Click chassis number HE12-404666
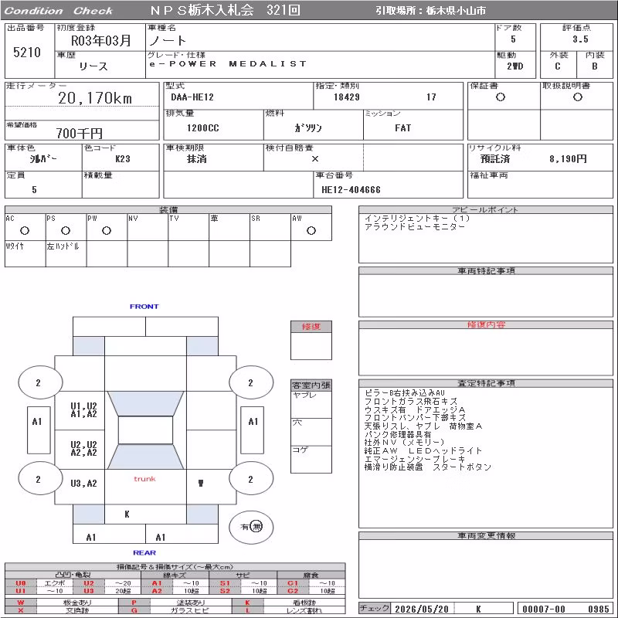 point(351,189)
